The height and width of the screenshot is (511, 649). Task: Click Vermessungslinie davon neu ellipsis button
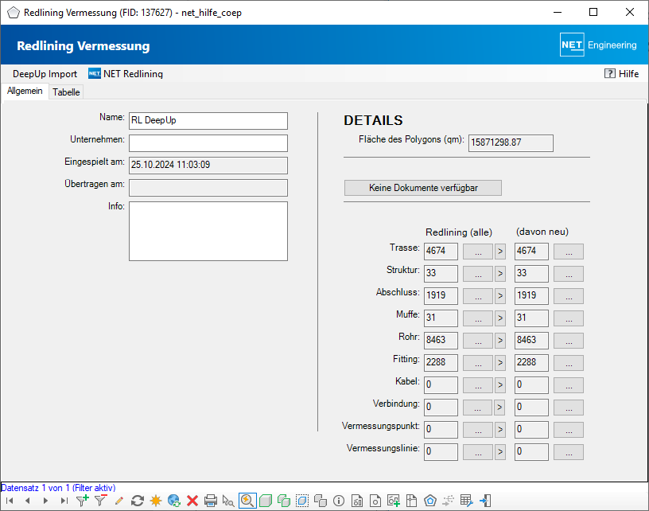[569, 453]
